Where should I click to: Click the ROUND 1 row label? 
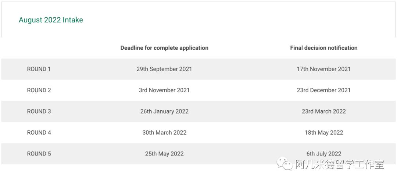pyautogui.click(x=39, y=69)
